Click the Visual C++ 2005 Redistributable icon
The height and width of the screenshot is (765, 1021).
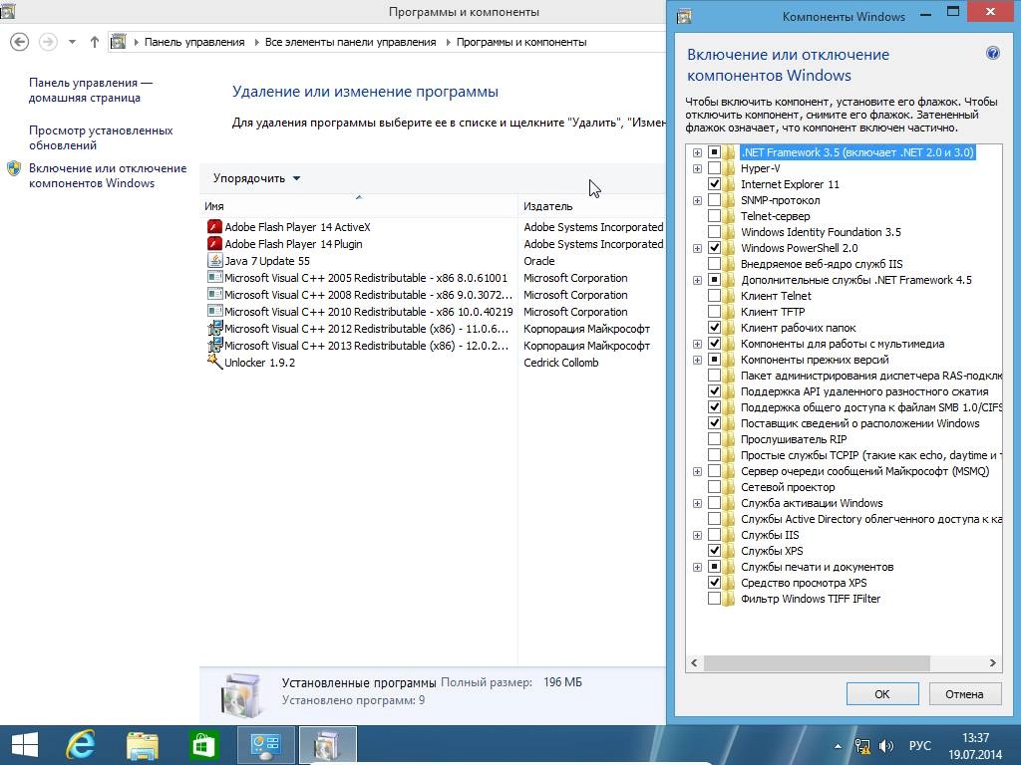[x=214, y=277]
